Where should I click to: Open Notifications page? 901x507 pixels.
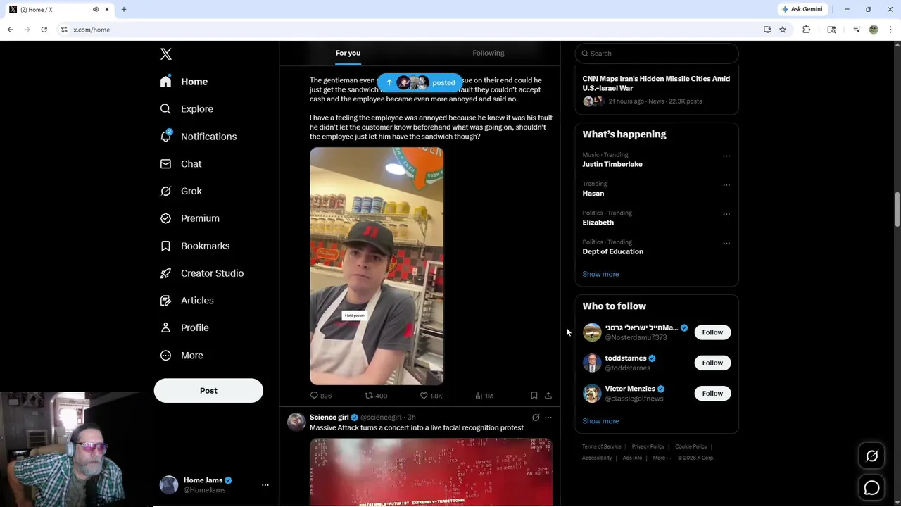[x=199, y=137]
